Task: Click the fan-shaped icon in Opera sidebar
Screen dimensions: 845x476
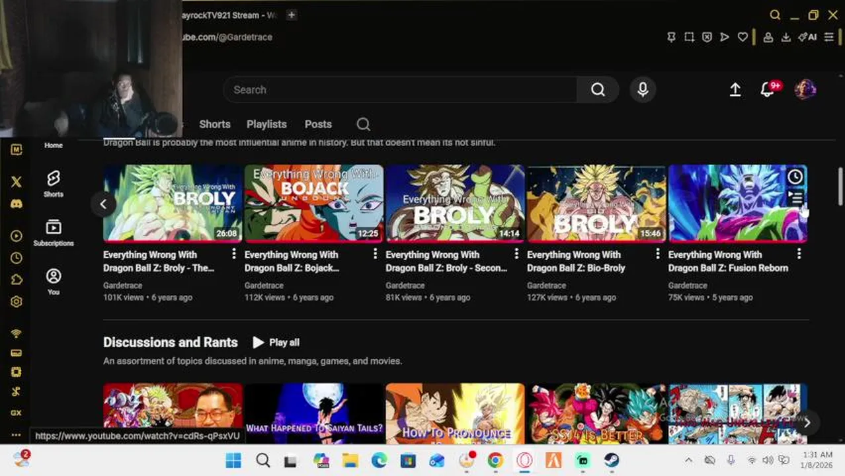Action: [17, 391]
